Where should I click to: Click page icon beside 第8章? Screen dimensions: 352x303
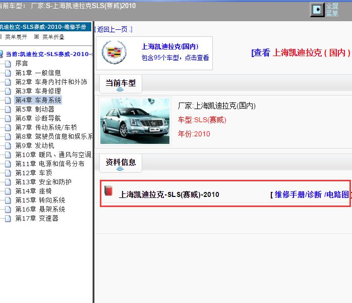click(8, 137)
